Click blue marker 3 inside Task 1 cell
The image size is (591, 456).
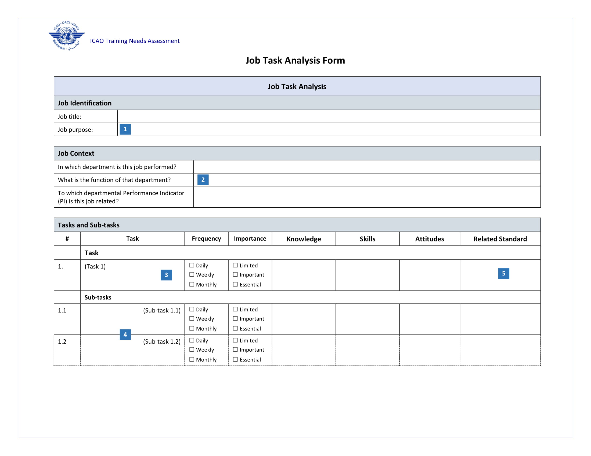tap(167, 275)
